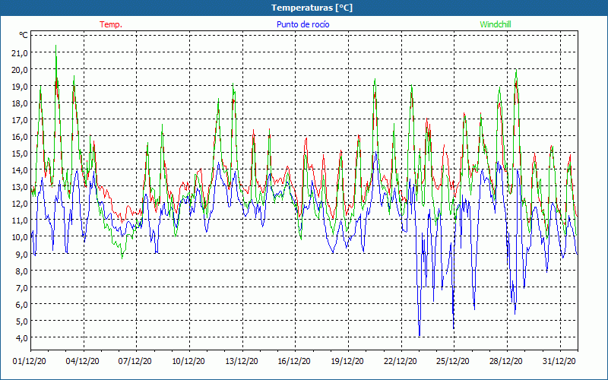The image size is (608, 380).
Task: Click the 17,0 y-axis value
Action: [x=20, y=120]
